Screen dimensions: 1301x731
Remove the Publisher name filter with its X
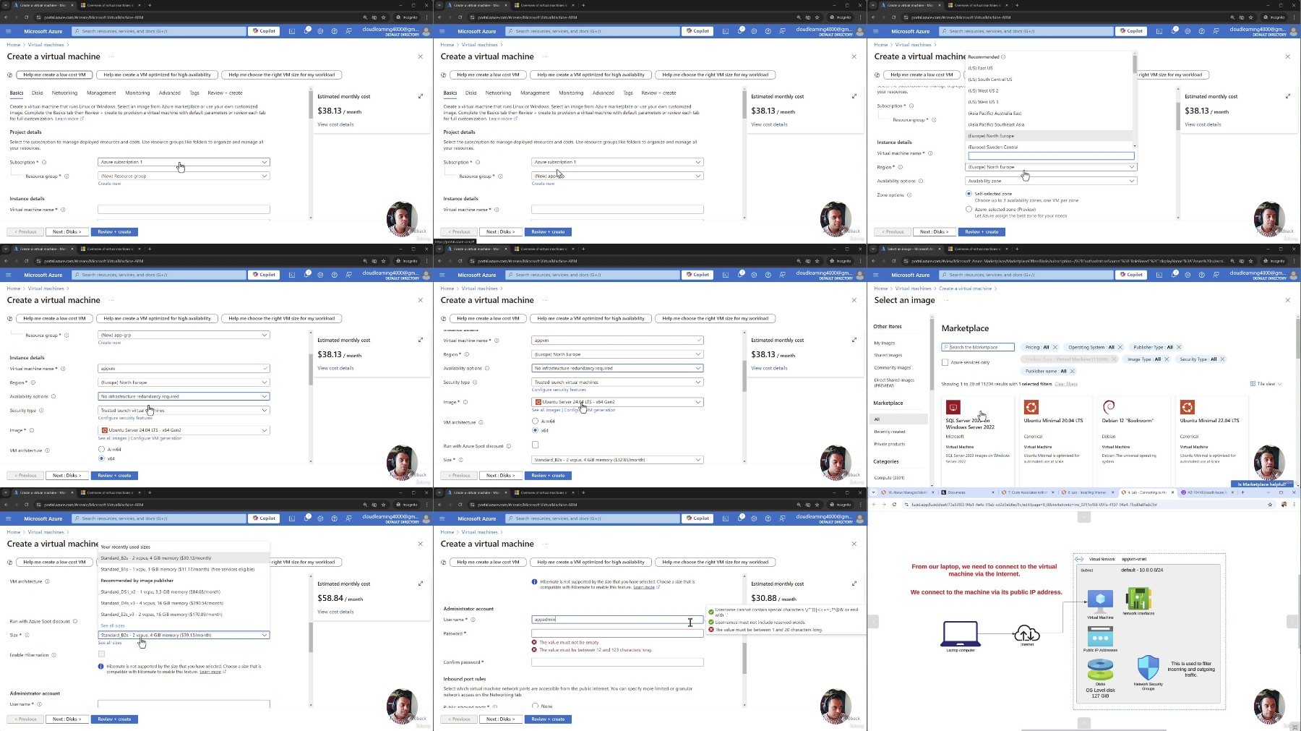[1072, 371]
